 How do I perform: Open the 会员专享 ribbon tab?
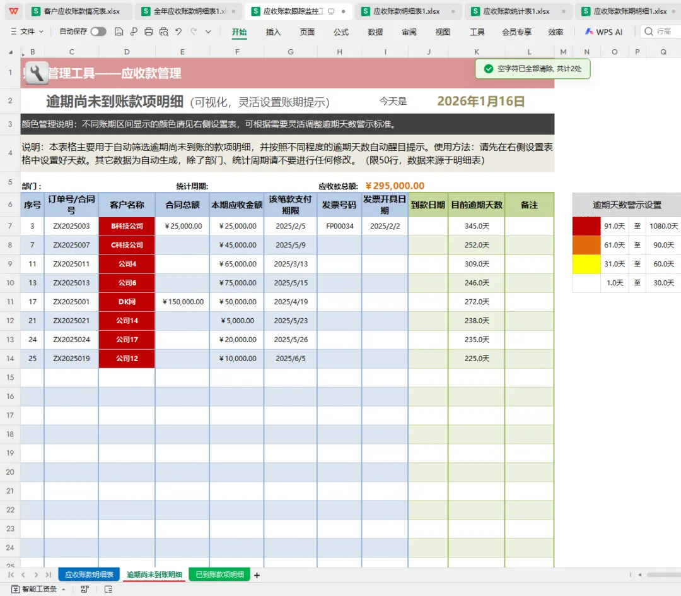click(516, 32)
